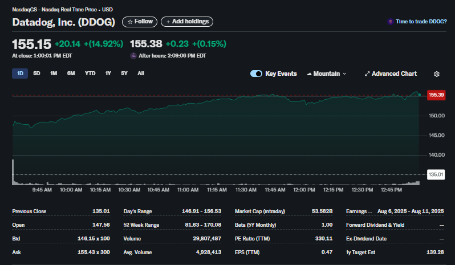The image size is (455, 265).
Task: Click the star icon in Follow button
Action: 130,22
